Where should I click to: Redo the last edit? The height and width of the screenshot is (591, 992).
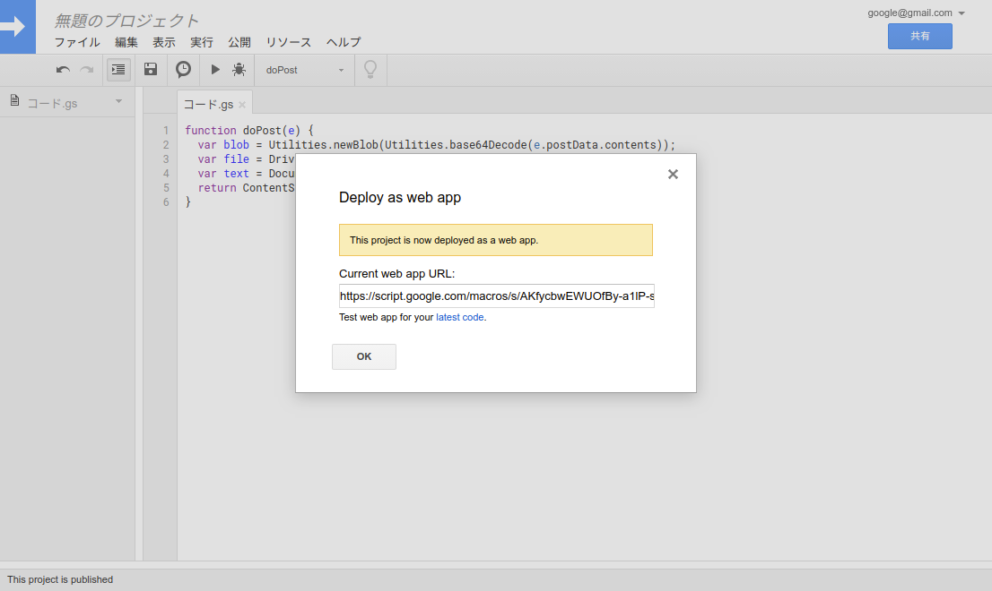click(x=87, y=70)
